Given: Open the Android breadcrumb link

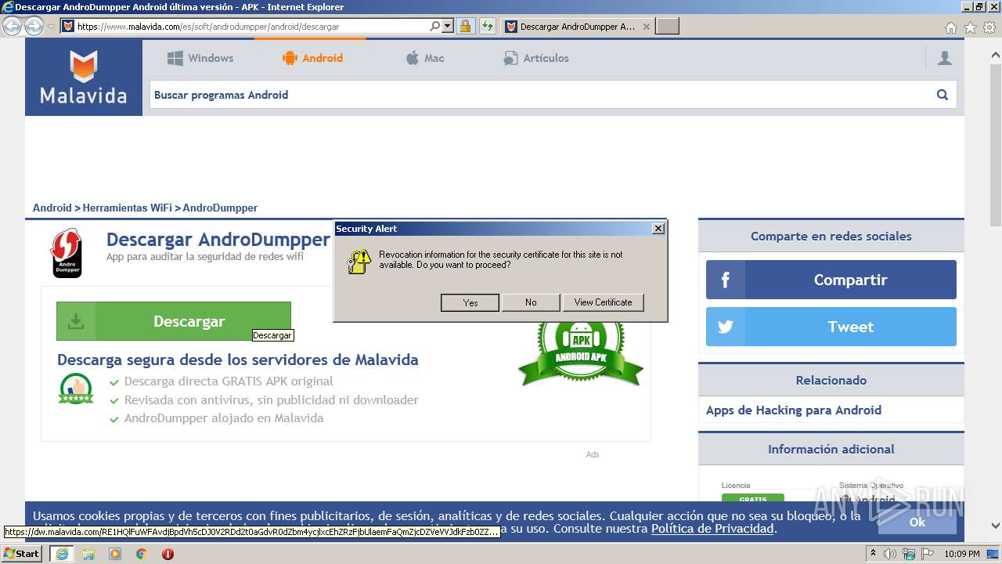Looking at the screenshot, I should tap(52, 208).
